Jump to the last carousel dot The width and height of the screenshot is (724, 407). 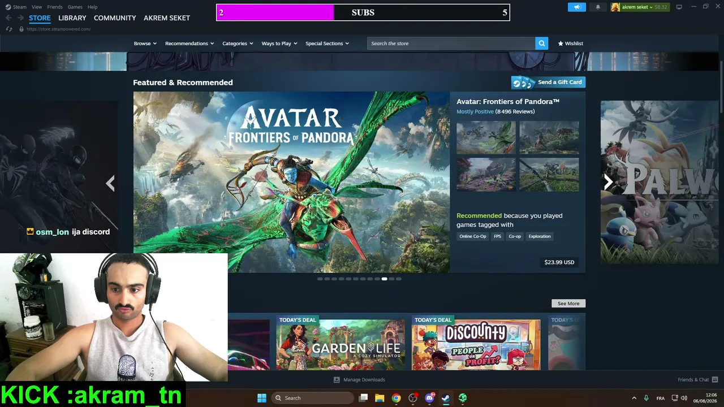(x=399, y=279)
